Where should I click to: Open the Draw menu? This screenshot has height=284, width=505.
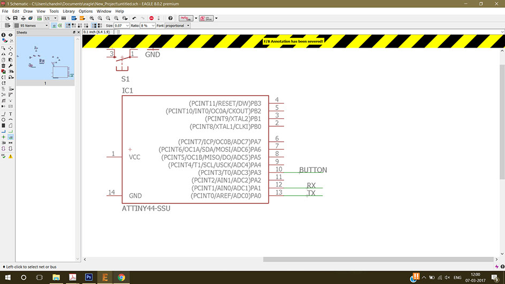pos(28,11)
